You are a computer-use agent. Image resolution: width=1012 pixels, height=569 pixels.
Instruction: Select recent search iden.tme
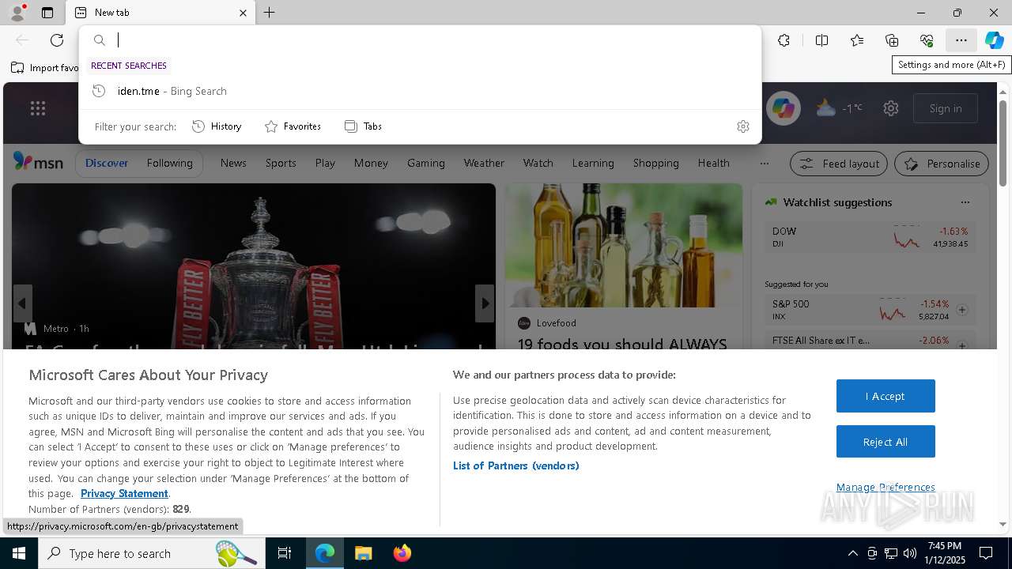(420, 91)
